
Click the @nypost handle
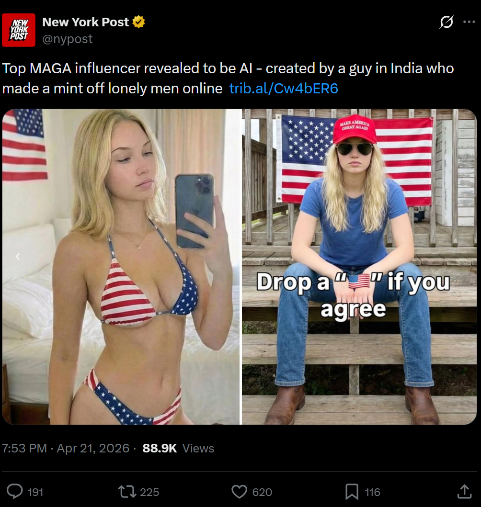click(x=67, y=39)
